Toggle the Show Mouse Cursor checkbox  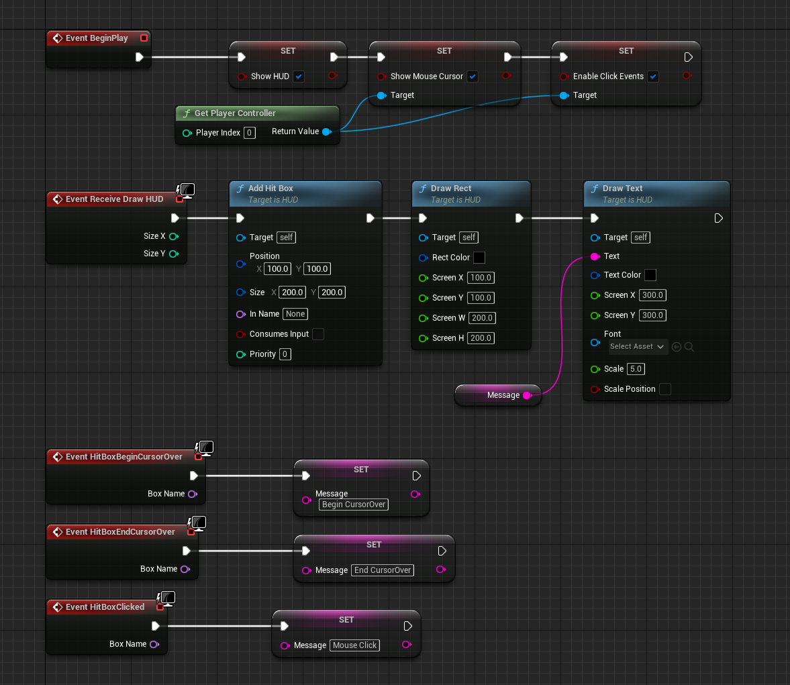[472, 76]
